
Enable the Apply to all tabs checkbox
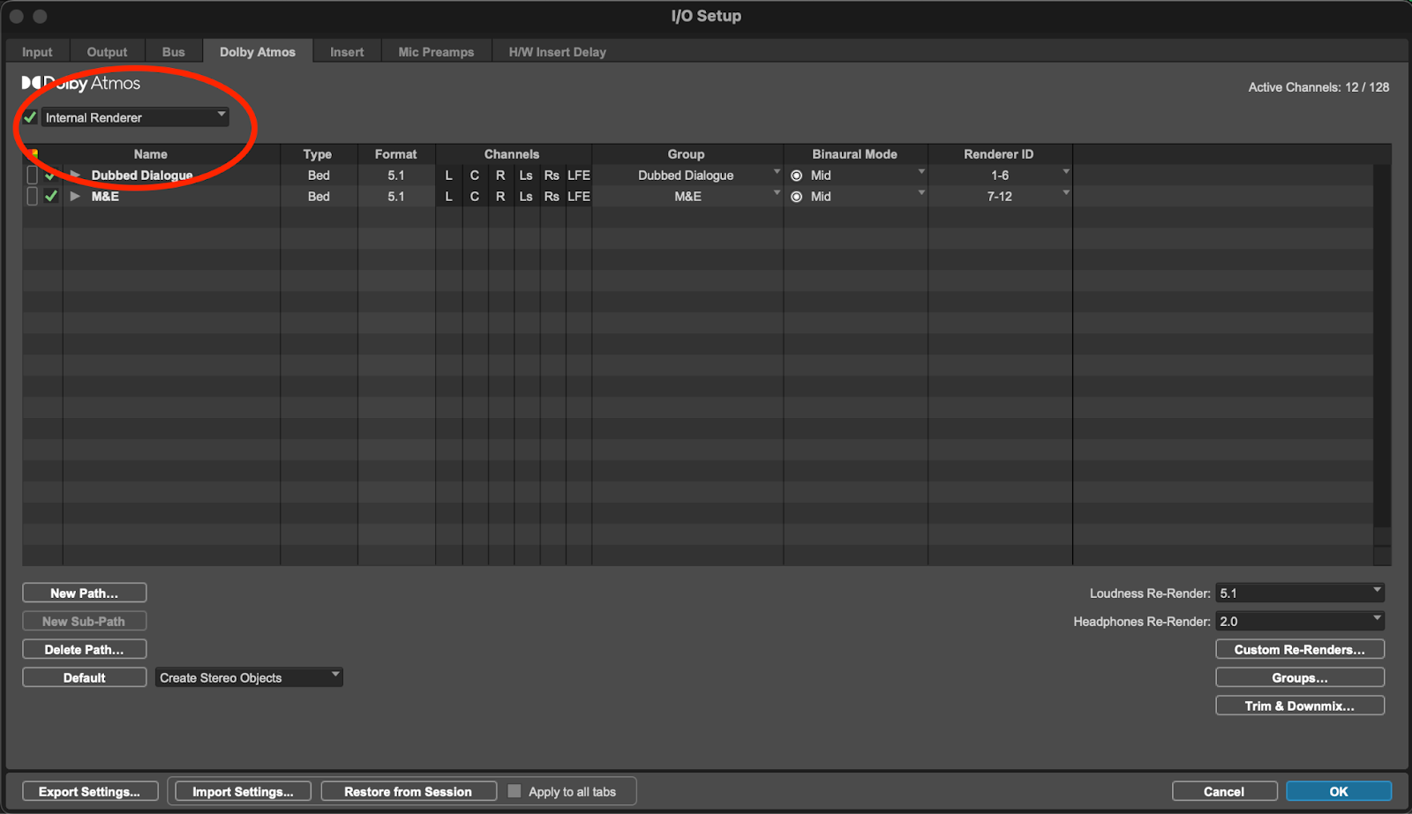pos(514,792)
